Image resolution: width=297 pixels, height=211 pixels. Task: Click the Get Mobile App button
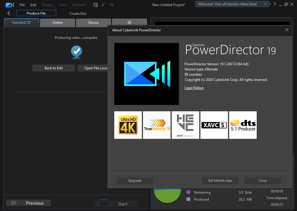pyautogui.click(x=220, y=181)
